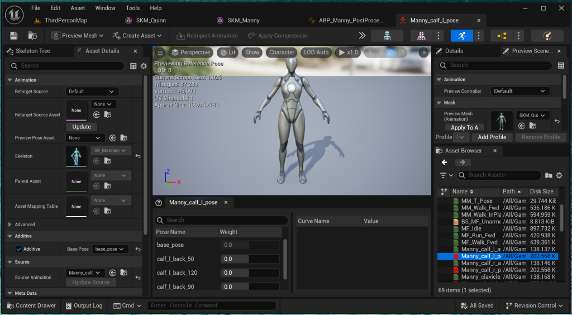
Task: Open Revision Control dropdown
Action: click(534, 306)
